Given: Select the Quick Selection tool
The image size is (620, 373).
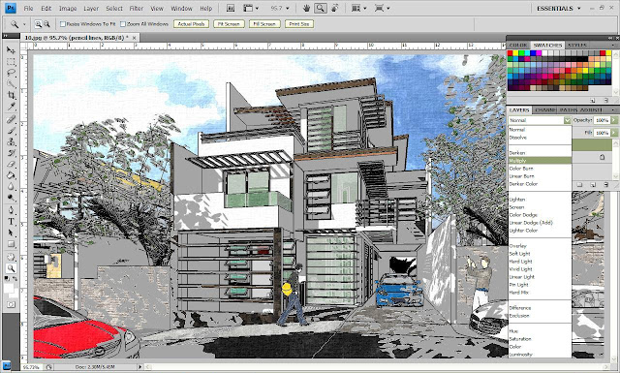Looking at the screenshot, I should point(11,84).
